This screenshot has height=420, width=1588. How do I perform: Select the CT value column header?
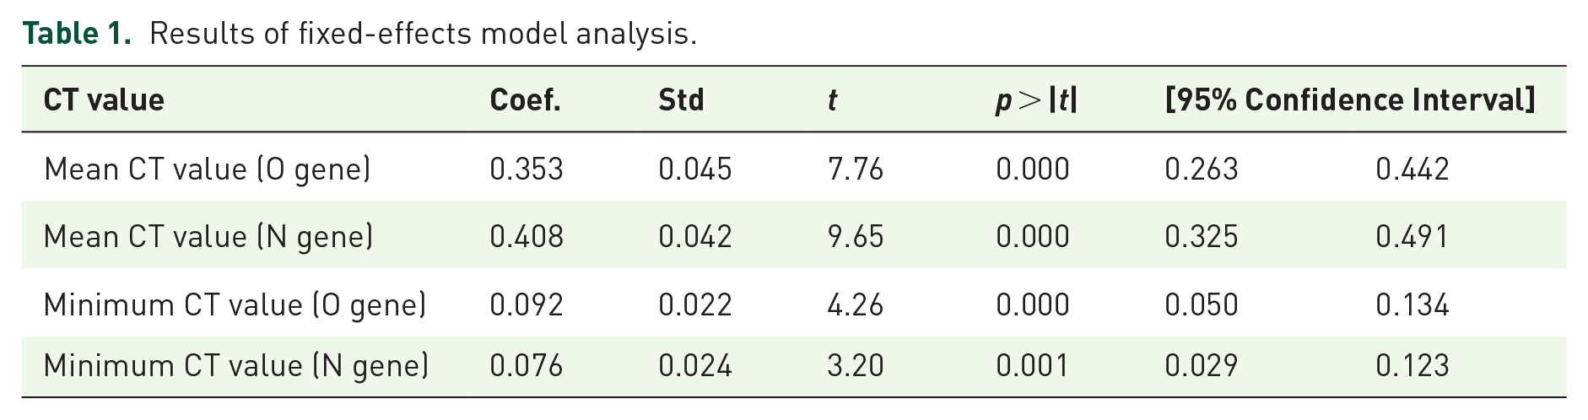click(104, 100)
